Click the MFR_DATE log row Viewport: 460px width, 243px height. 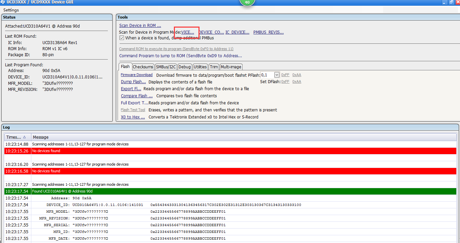231,238
